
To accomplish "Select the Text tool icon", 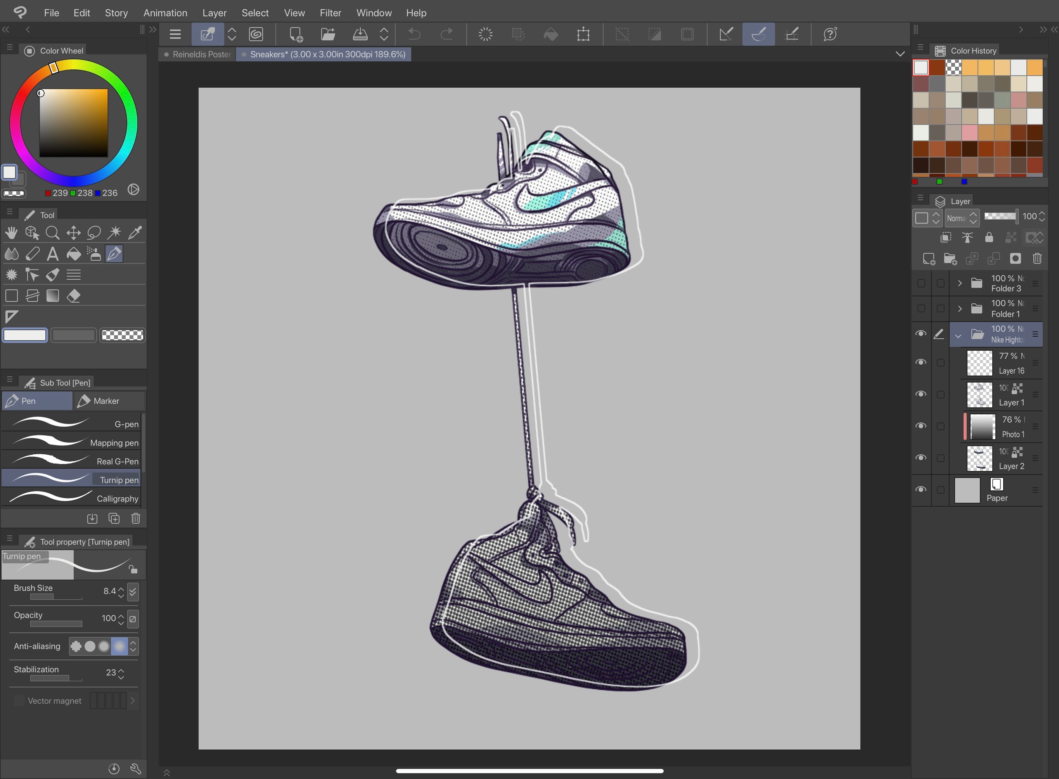I will point(53,254).
